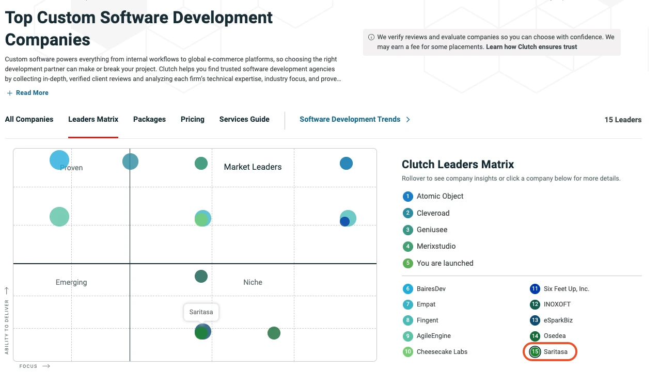The height and width of the screenshot is (372, 659).
Task: Switch to the All Companies tab
Action: tap(29, 119)
